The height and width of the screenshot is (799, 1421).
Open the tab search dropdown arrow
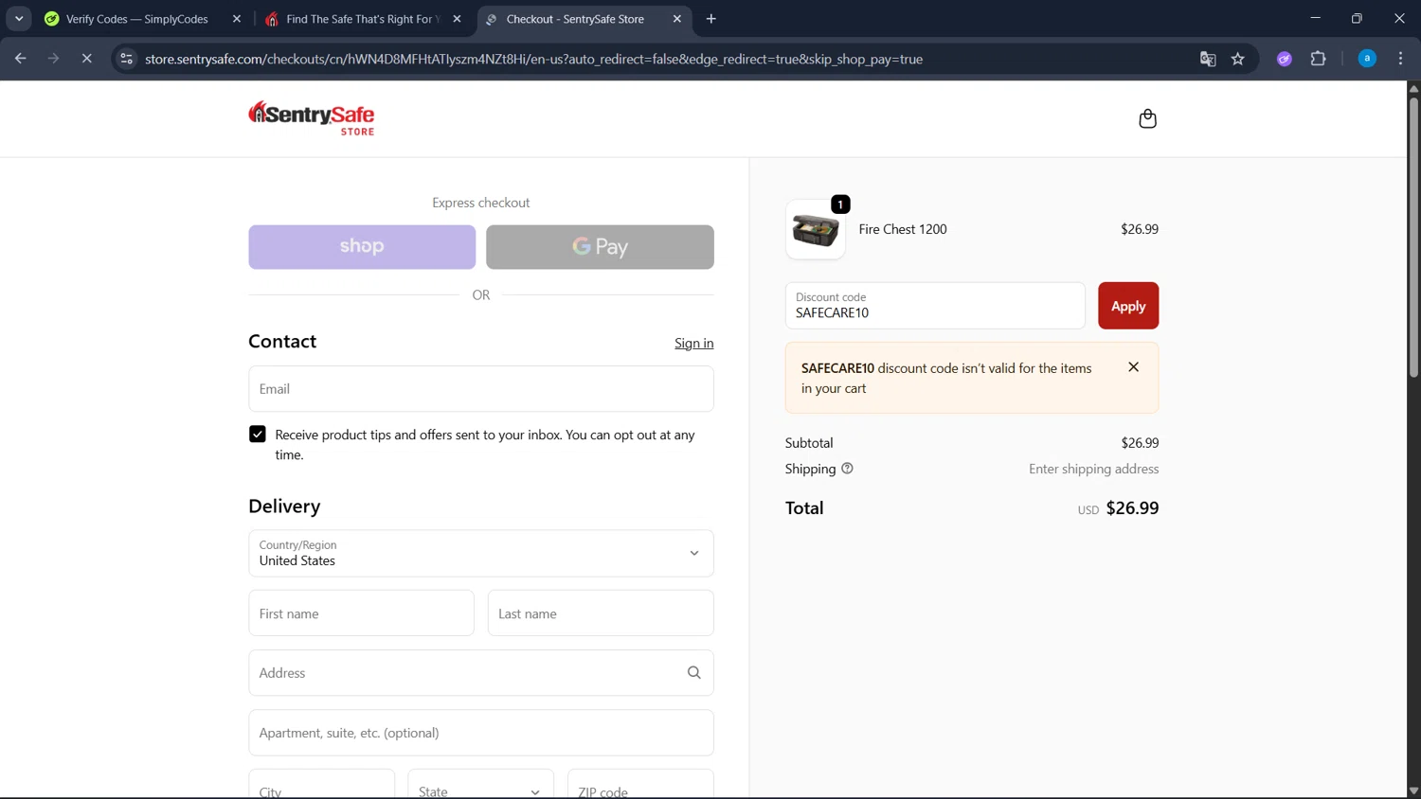[x=19, y=19]
